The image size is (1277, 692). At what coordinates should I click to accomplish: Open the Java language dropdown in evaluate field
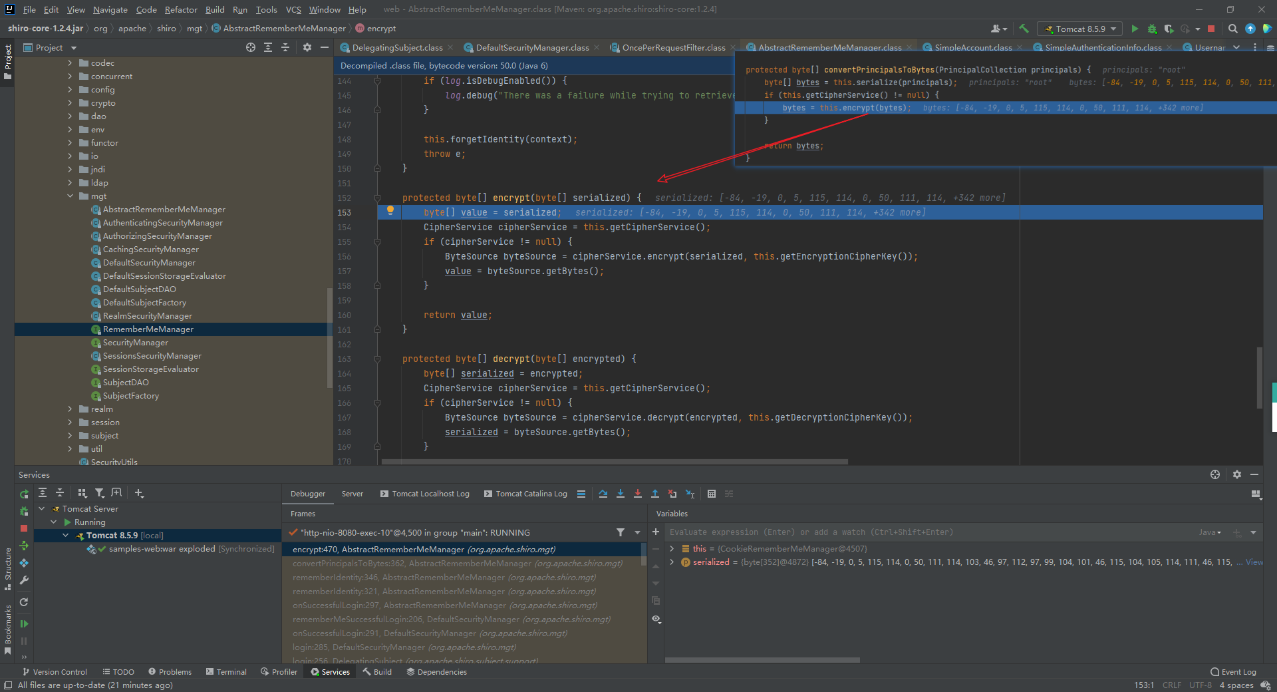pyautogui.click(x=1210, y=532)
